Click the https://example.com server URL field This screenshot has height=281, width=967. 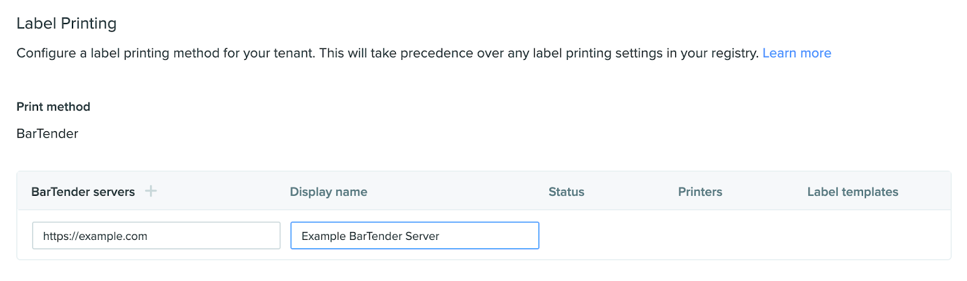tap(156, 236)
